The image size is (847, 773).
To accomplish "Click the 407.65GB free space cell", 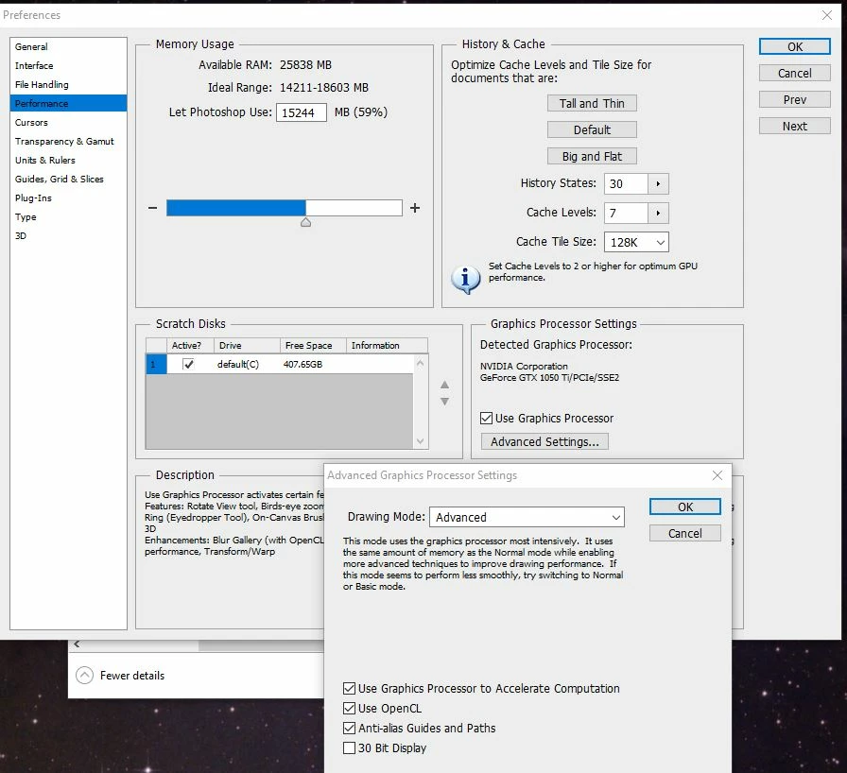I will tap(302, 365).
